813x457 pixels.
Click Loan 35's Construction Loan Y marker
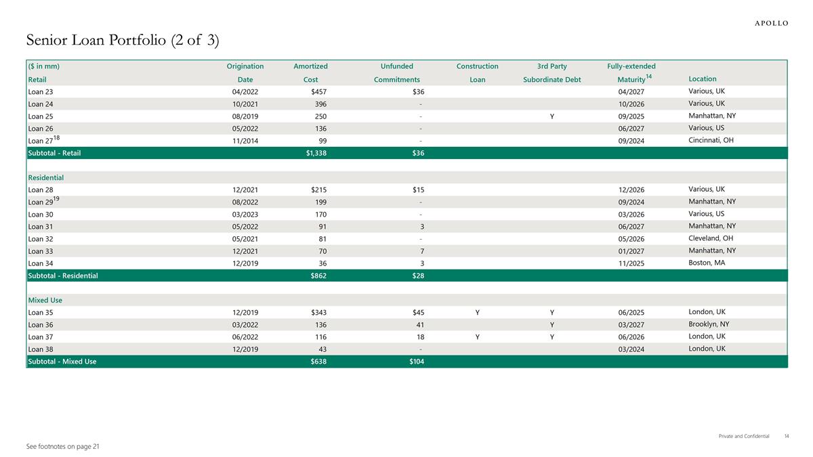pos(478,313)
